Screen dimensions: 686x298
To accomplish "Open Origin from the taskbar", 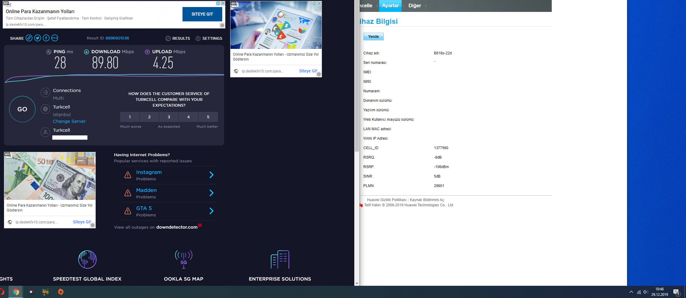I will [61, 292].
